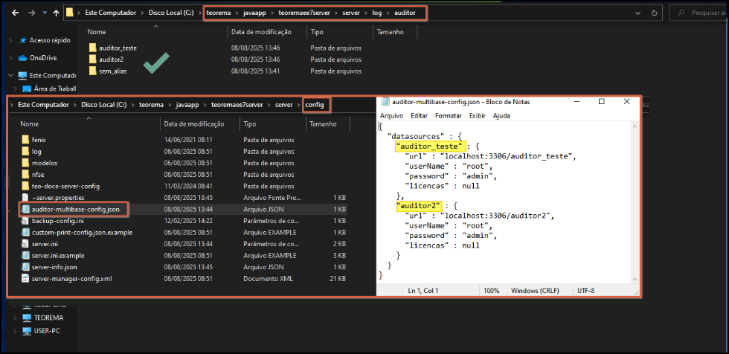Image resolution: width=729 pixels, height=354 pixels.
Task: Collapse Este Computador tree node
Action: point(11,75)
